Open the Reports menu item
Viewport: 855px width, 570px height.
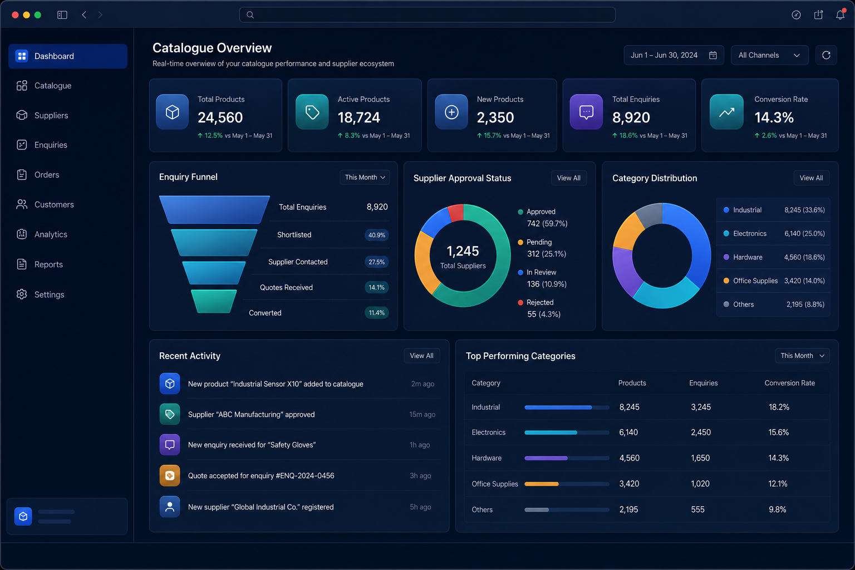pos(68,264)
